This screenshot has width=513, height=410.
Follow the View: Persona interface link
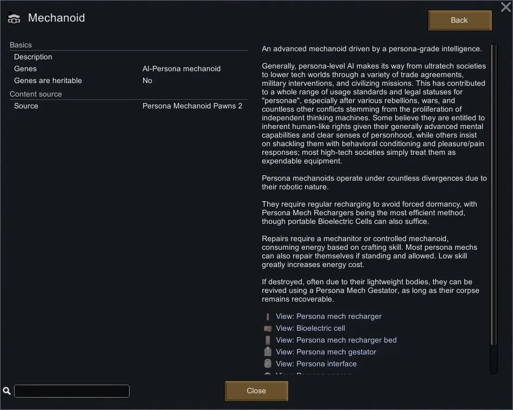click(316, 364)
